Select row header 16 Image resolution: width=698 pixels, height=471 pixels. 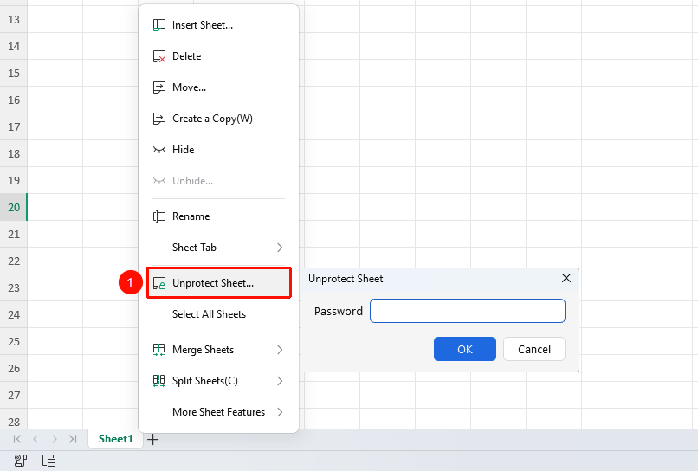(14, 100)
